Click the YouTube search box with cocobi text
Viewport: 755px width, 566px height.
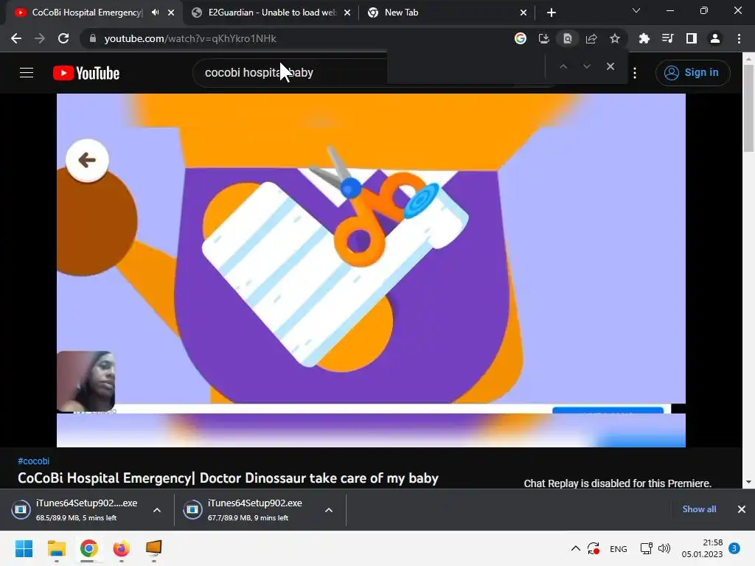coord(290,73)
